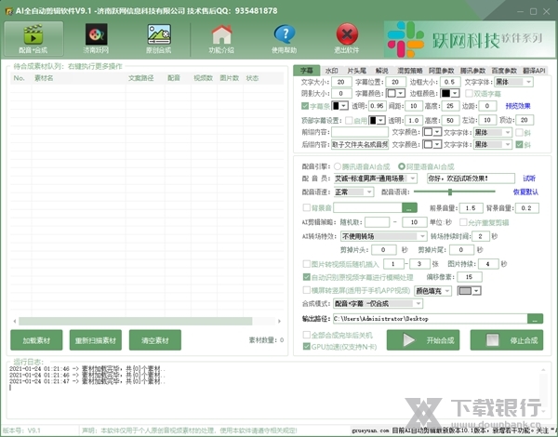Switch to the 翻译API tab
Viewport: 558px width, 437px height.
click(x=534, y=71)
